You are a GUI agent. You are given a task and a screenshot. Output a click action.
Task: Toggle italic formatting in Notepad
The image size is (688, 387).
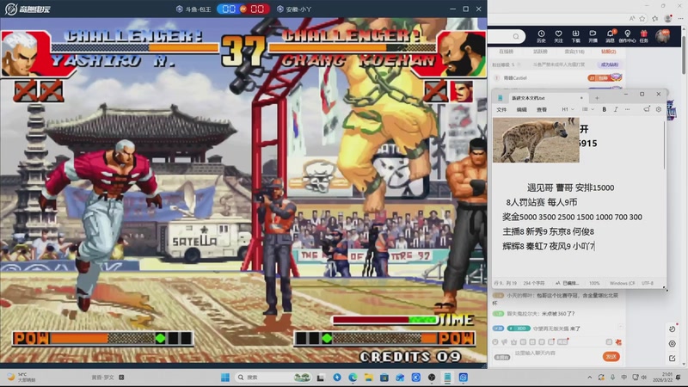tap(616, 109)
